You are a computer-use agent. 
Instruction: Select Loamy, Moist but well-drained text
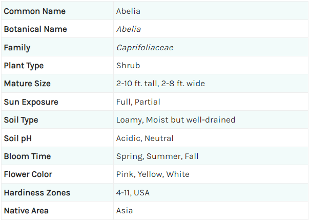[176, 120]
